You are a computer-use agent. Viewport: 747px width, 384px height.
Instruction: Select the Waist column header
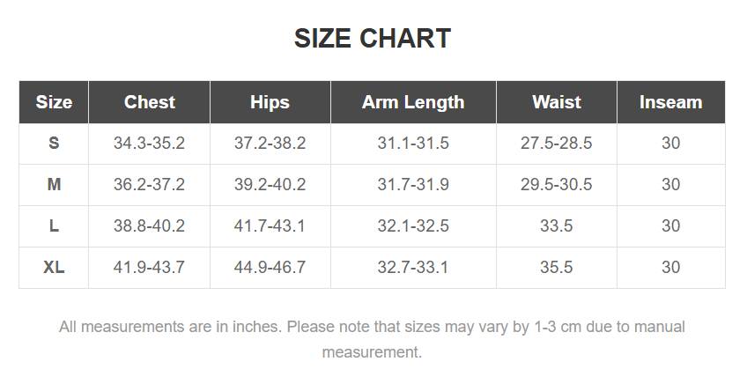(x=557, y=102)
